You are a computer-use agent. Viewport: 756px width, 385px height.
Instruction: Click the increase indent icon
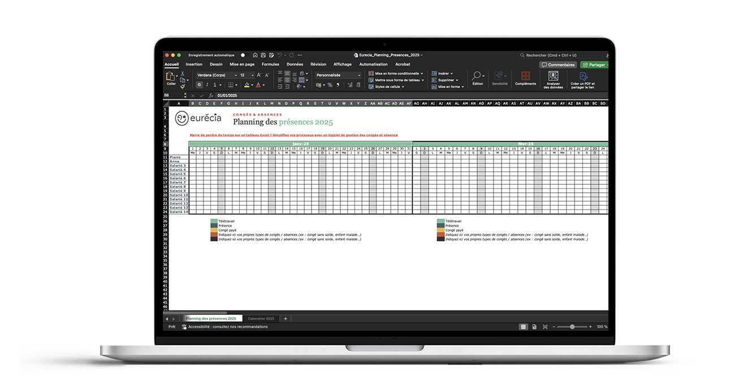click(287, 86)
